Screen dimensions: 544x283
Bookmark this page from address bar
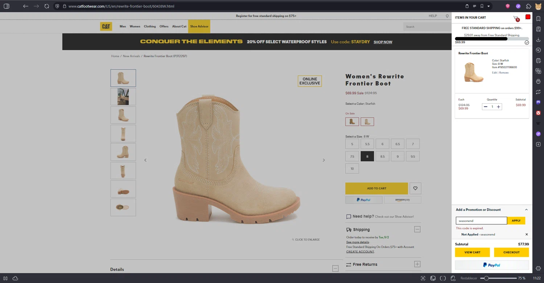point(482,6)
